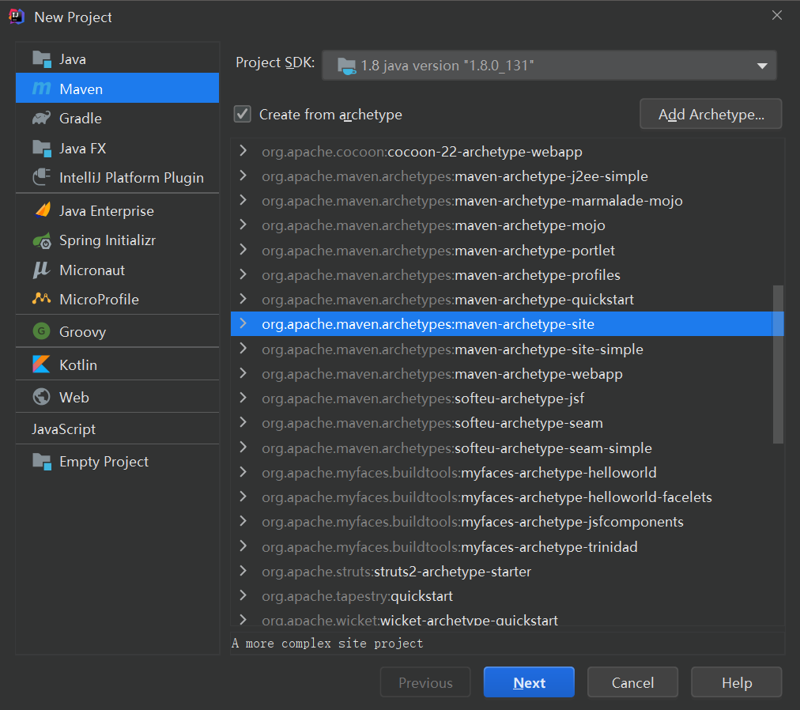Viewport: 800px width, 710px height.
Task: Expand maven-archetype-j2ee-simple node
Action: [x=243, y=176]
